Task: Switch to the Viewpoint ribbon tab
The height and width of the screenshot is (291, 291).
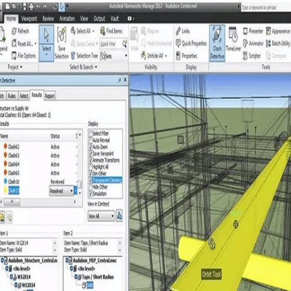Action: 29,19
